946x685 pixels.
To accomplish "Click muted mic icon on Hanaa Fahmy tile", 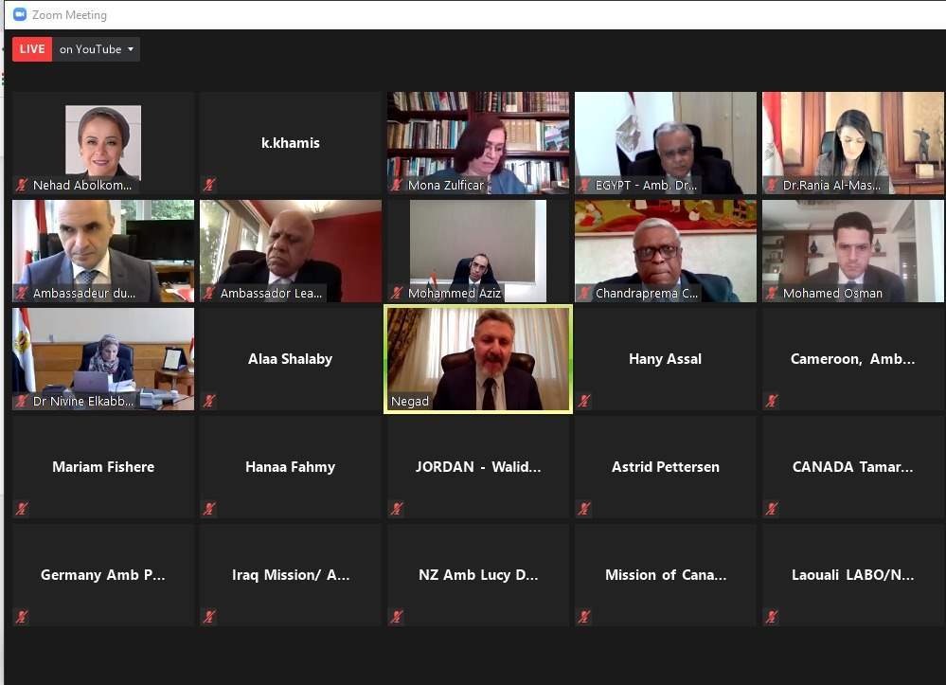I will 209,509.
